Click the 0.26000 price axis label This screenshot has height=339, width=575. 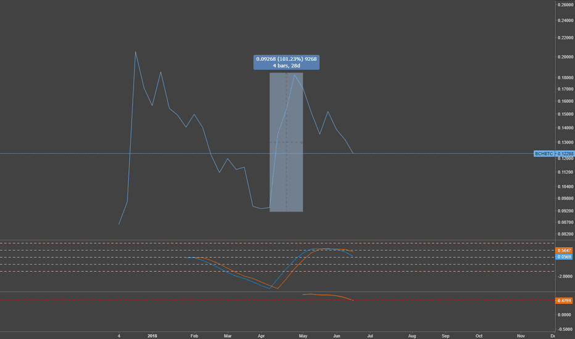565,4
